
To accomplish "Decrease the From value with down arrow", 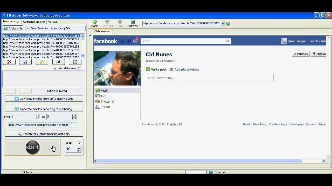I will [38, 118].
